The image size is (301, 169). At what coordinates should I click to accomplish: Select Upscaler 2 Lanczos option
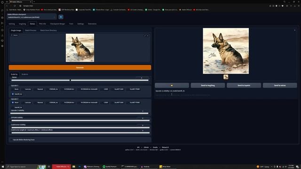pyautogui.click(x=26, y=103)
